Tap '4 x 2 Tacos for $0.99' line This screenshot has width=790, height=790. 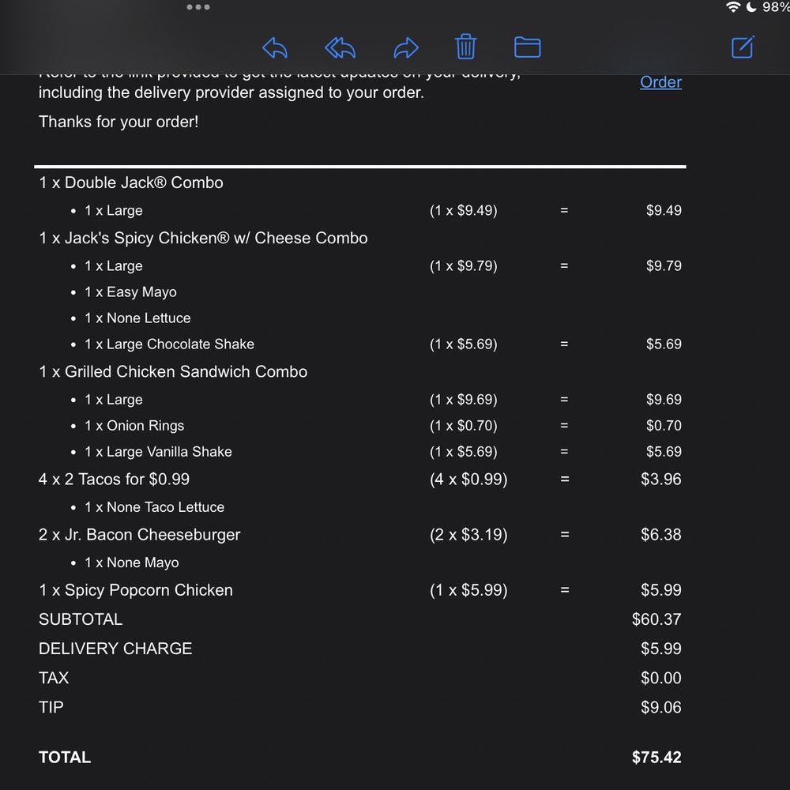coord(114,480)
